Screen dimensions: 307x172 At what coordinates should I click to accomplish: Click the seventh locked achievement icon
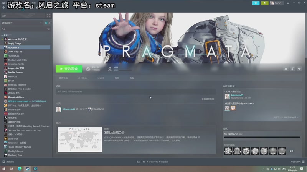282,151
